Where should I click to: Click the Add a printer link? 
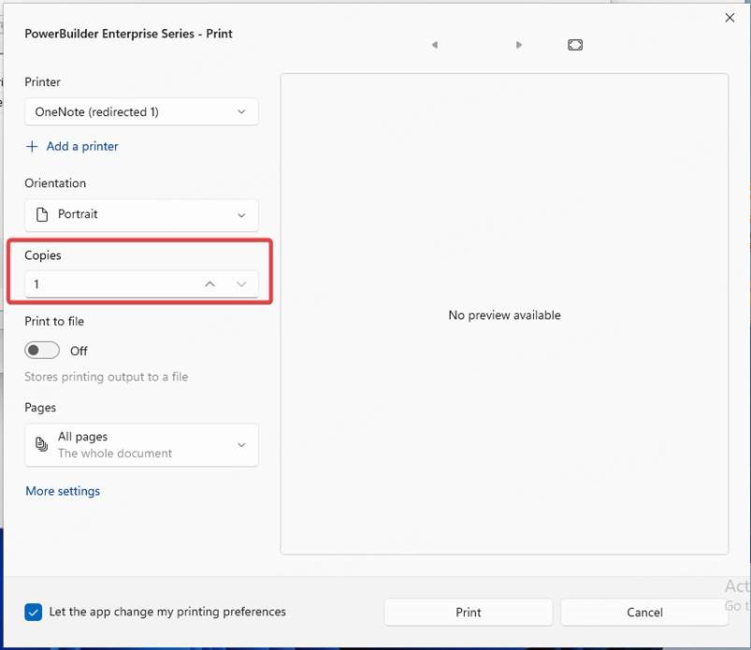point(82,146)
